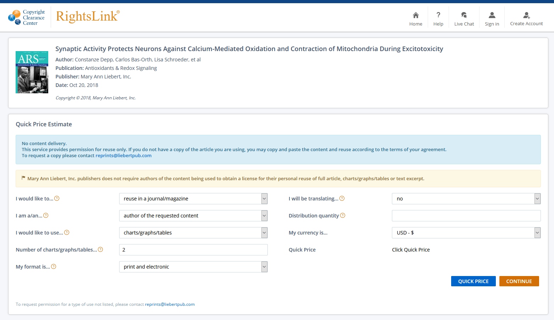Show help for Distribution quantity
This screenshot has width=554, height=320.
343,215
